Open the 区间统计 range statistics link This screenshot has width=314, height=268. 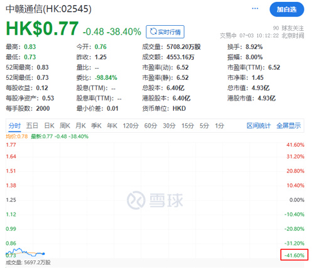pos(259,126)
